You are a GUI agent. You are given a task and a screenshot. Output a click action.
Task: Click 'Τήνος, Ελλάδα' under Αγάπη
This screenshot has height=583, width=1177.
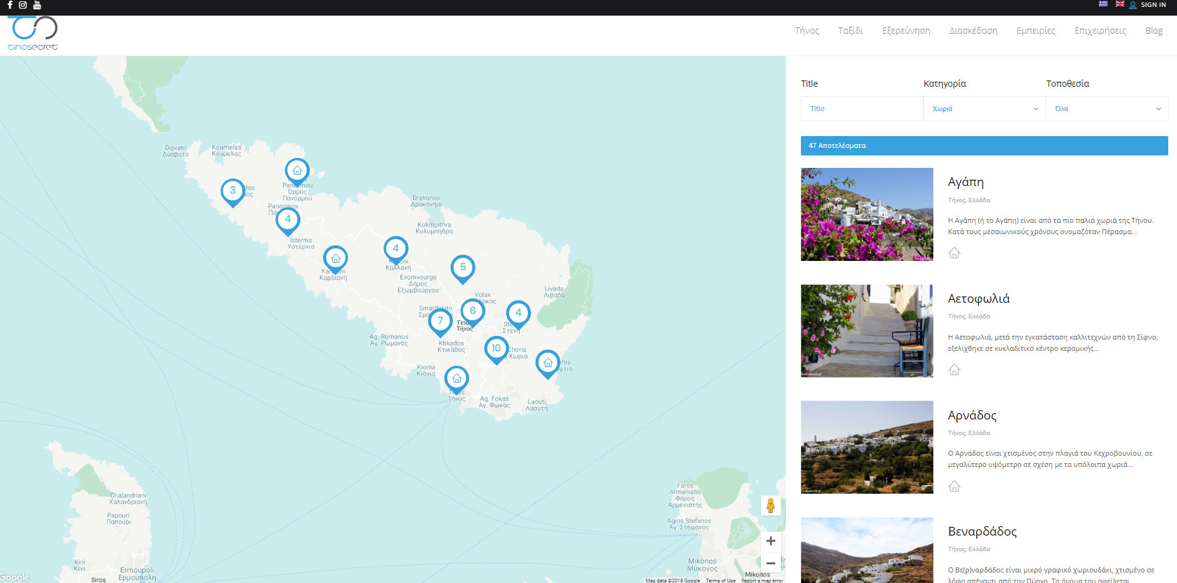(x=969, y=200)
